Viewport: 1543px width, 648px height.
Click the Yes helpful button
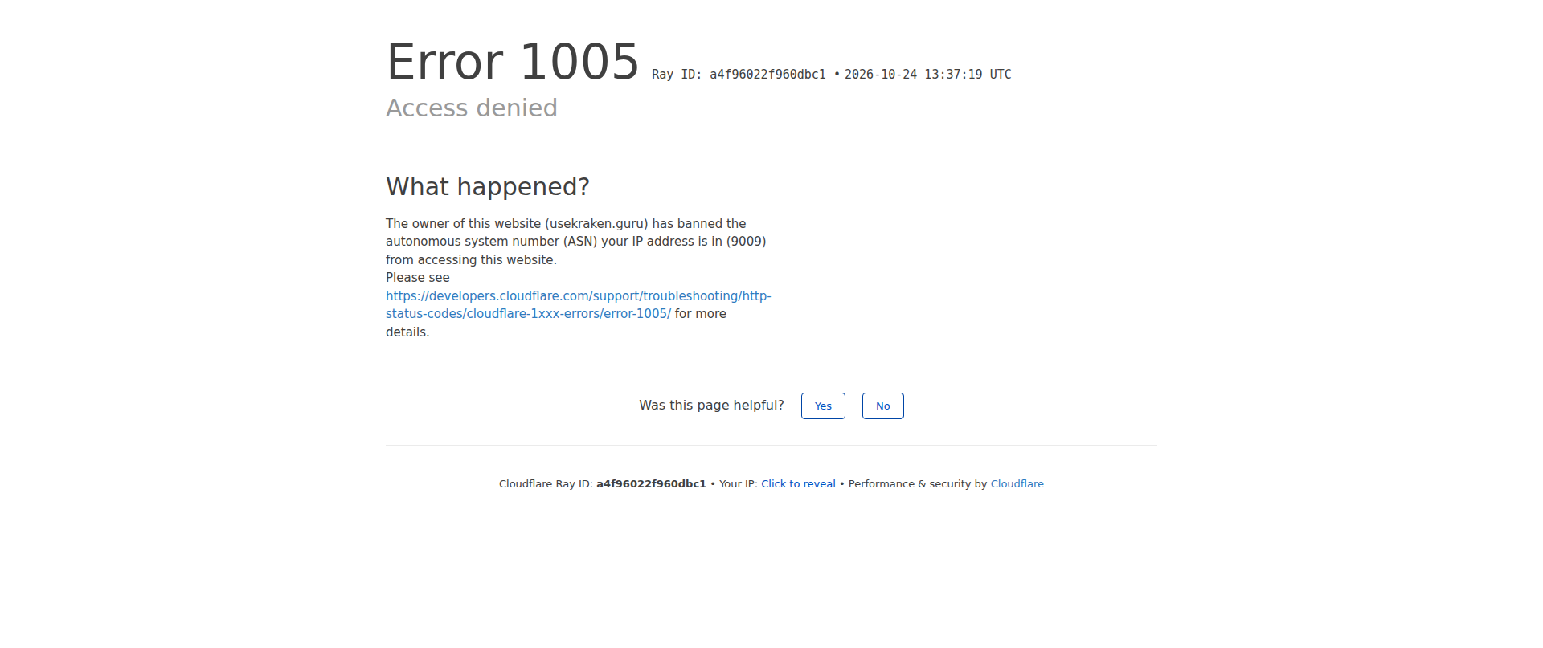823,406
